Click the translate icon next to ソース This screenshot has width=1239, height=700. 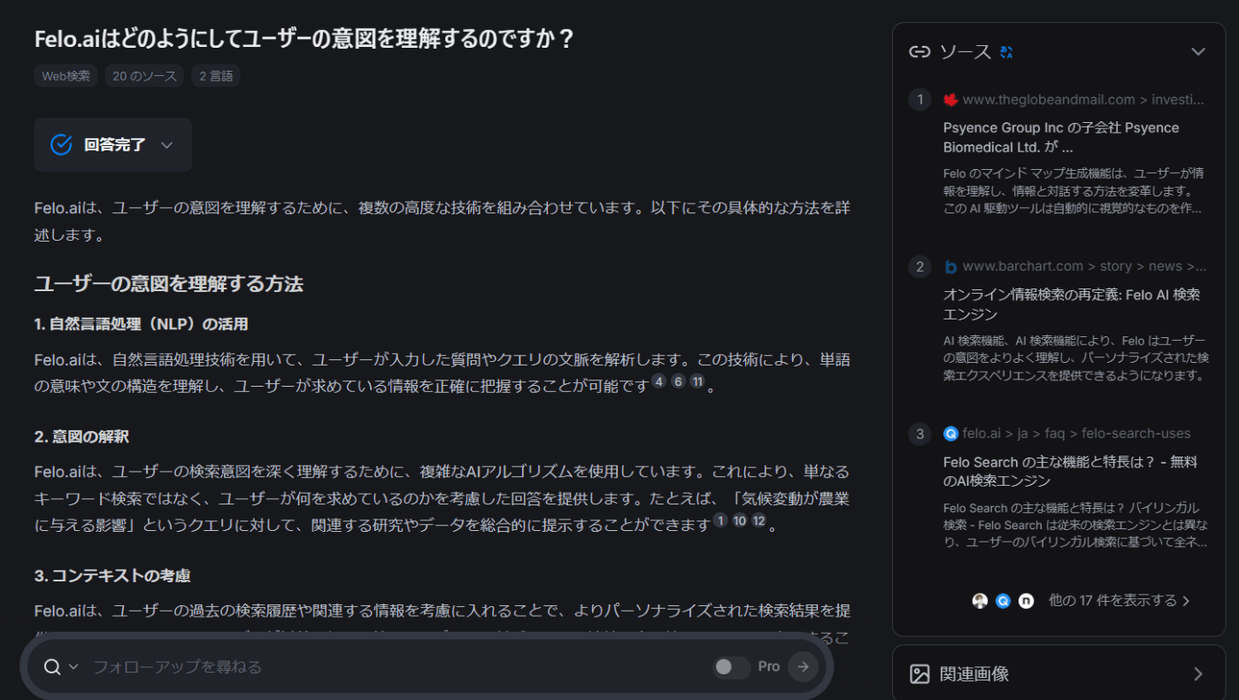[1005, 52]
